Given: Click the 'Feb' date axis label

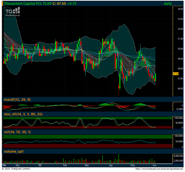Looking at the screenshot, I should pyautogui.click(x=65, y=165).
